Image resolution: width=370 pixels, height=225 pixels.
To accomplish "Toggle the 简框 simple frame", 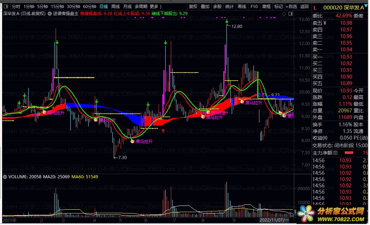I will (266, 7).
